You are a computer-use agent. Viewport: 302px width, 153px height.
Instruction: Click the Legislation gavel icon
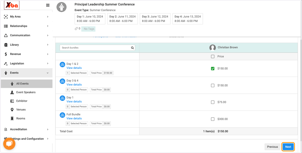[6, 64]
